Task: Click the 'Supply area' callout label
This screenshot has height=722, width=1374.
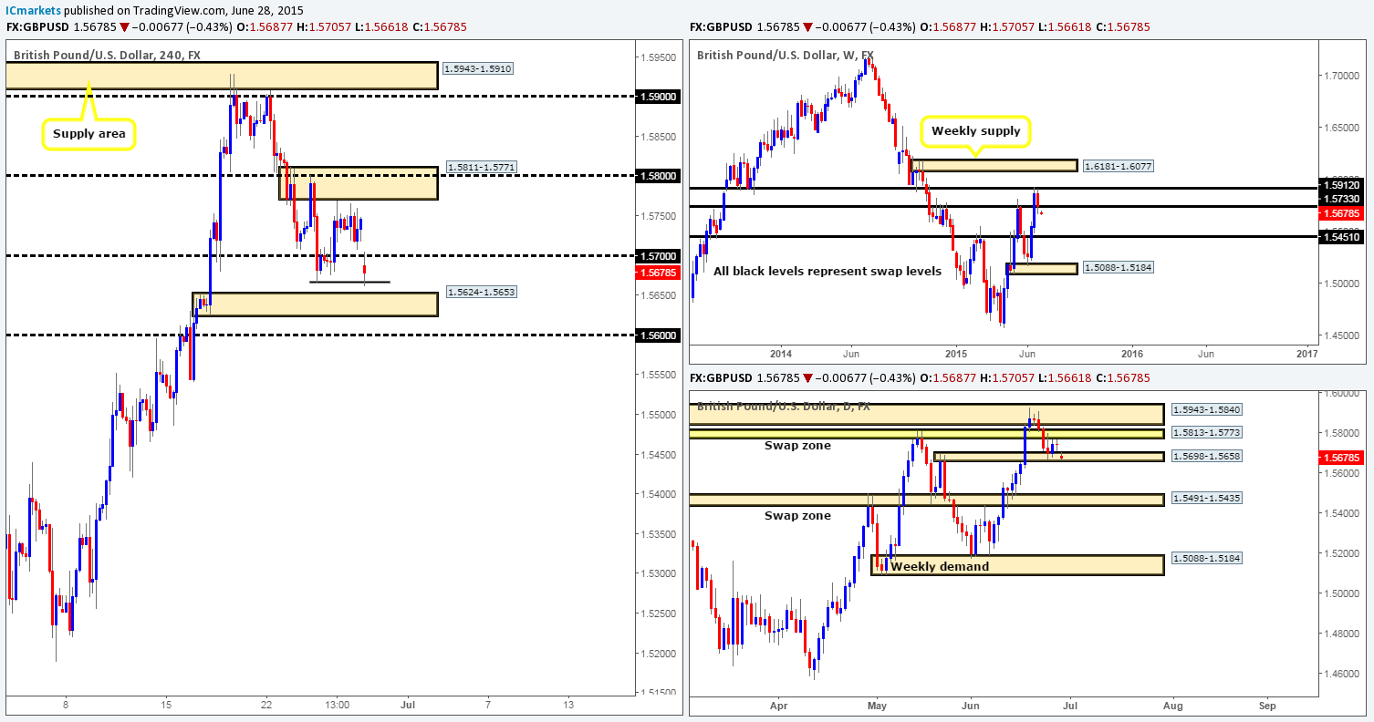Action: (88, 136)
